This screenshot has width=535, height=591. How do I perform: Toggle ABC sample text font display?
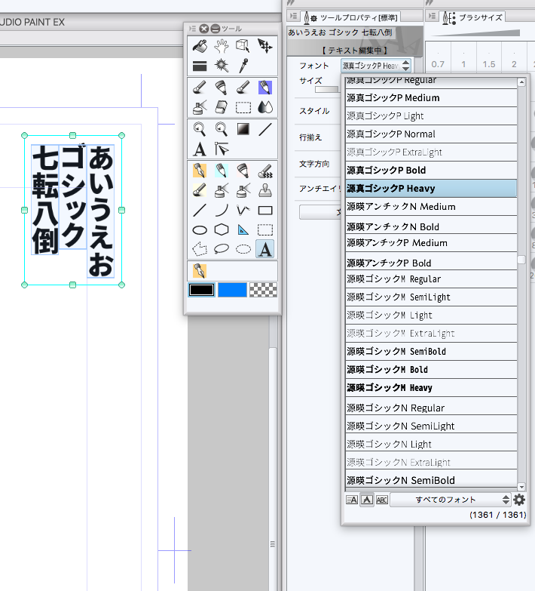(382, 500)
